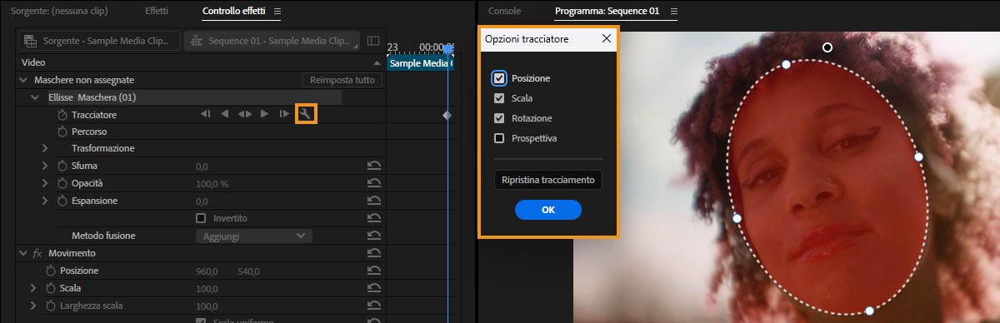Click Ripristina tracciamento button

coord(548,180)
